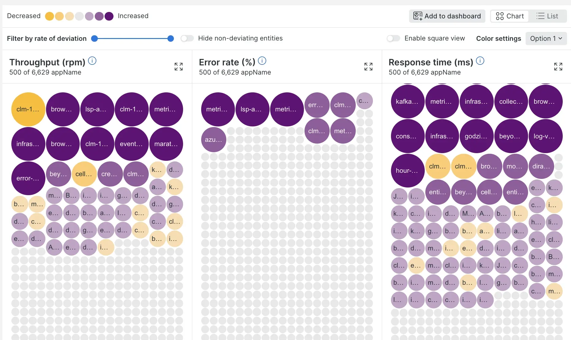This screenshot has height=340, width=571.
Task: Expand the Error rate panel to fullscreen
Action: tap(368, 67)
